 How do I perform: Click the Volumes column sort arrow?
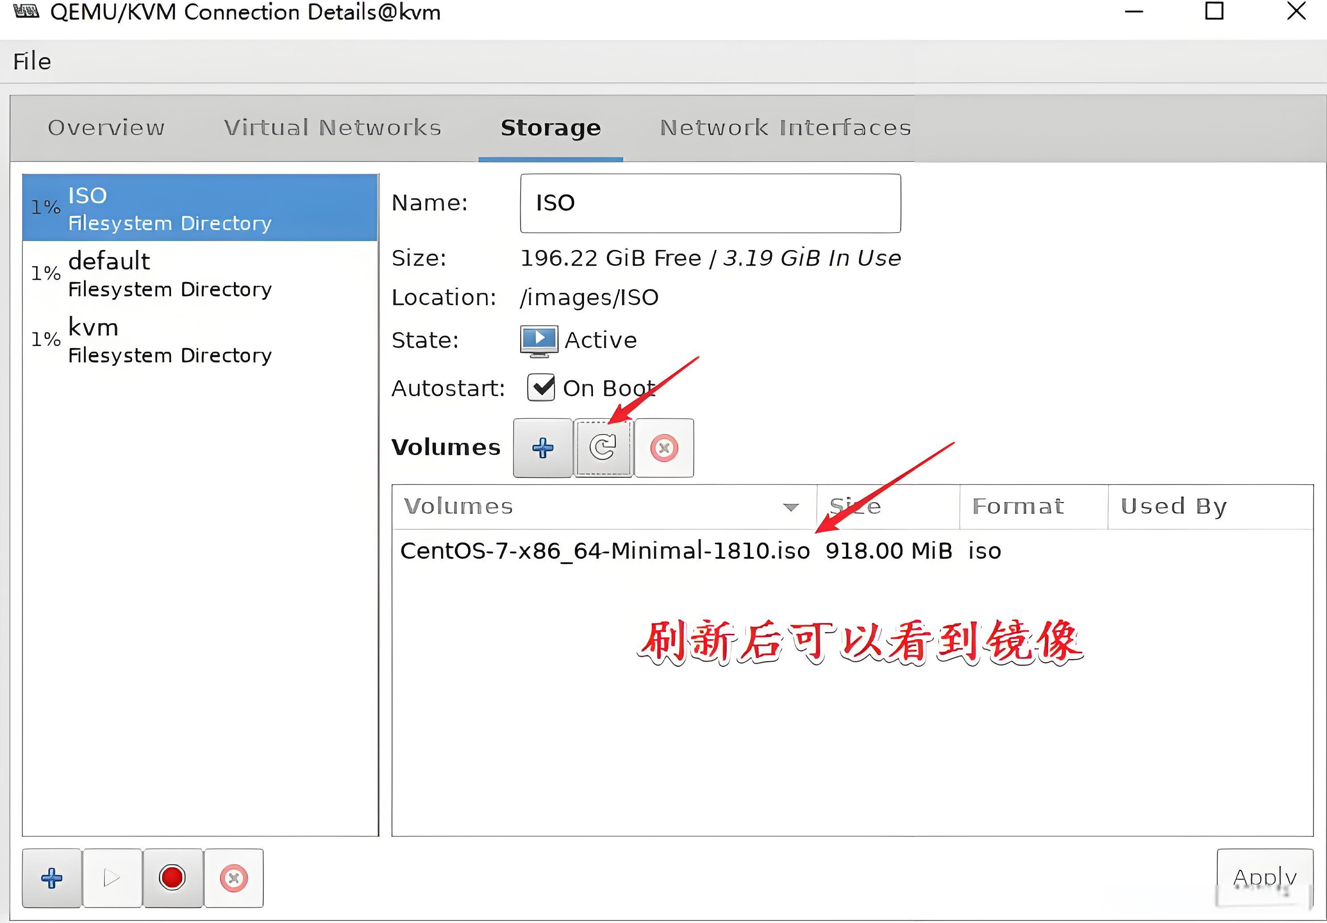coord(791,507)
